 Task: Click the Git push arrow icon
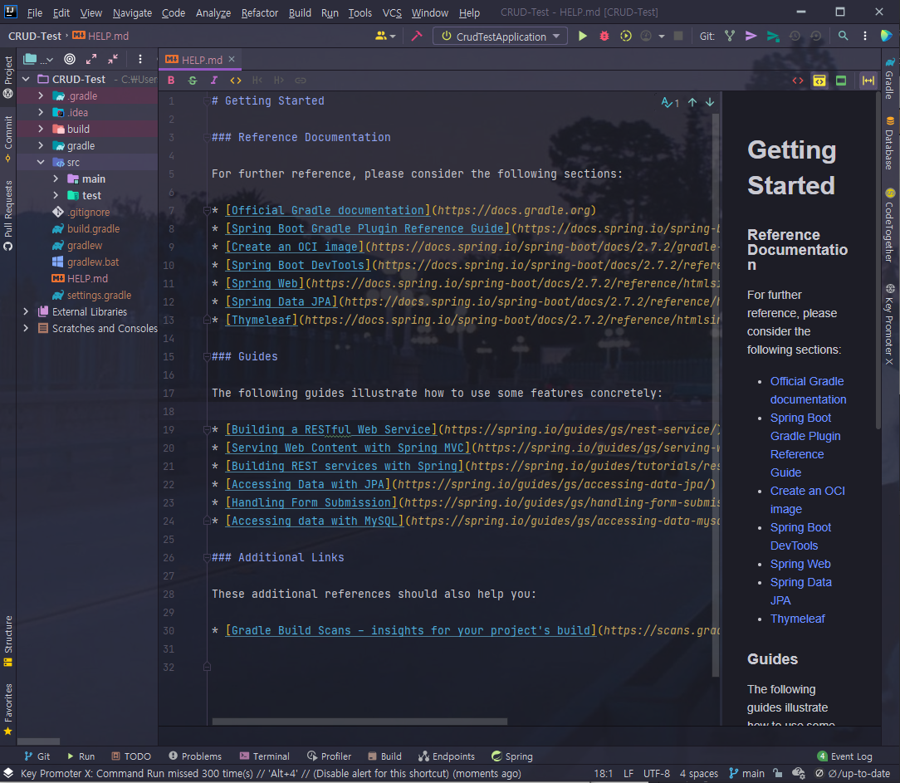coord(751,37)
